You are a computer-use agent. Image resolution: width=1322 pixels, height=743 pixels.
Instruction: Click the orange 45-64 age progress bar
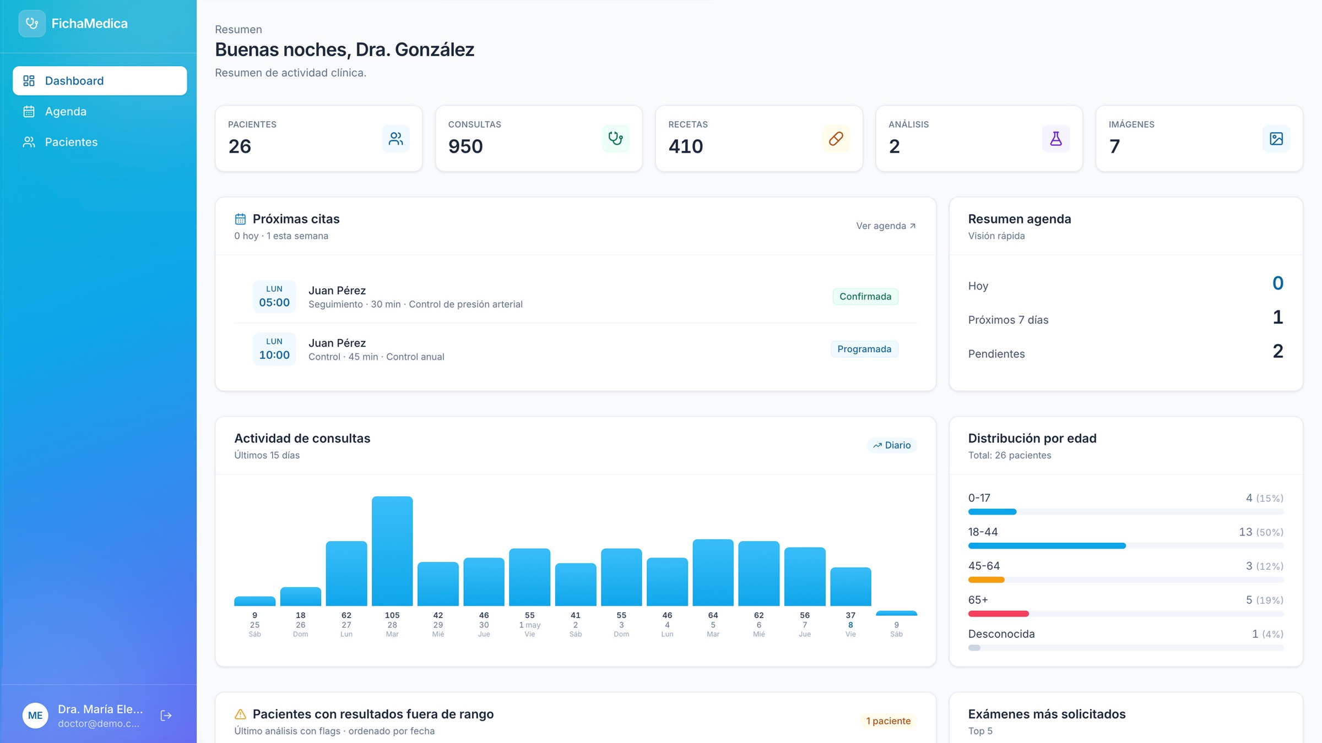coord(1126,580)
